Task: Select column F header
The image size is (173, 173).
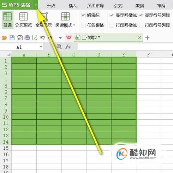Action: (x=149, y=55)
